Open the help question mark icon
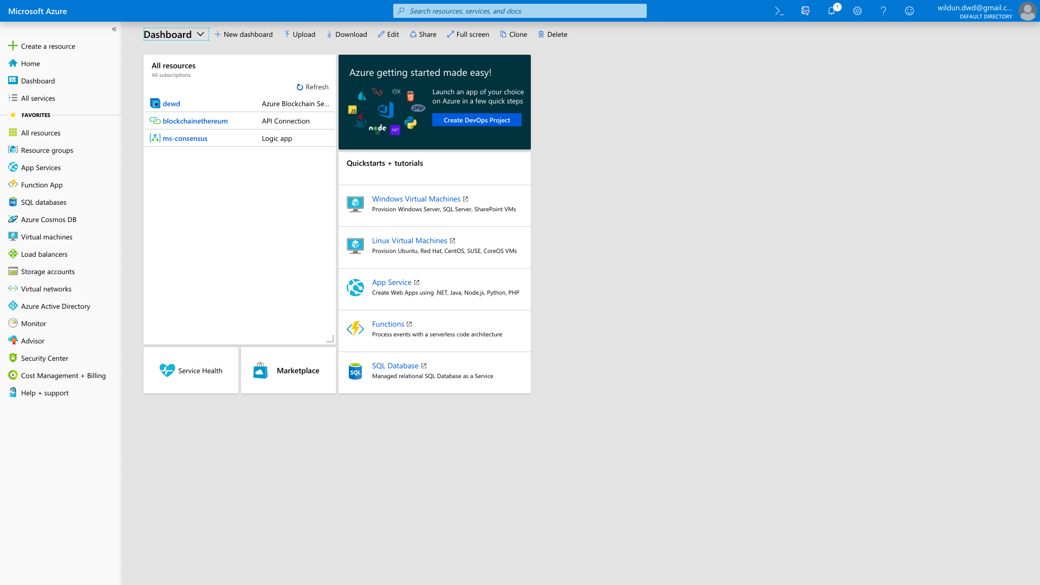The image size is (1040, 585). click(883, 11)
